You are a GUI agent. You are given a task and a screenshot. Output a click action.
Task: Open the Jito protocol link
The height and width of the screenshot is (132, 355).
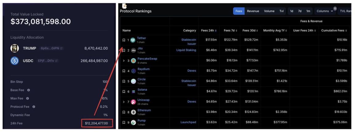coord(140,49)
